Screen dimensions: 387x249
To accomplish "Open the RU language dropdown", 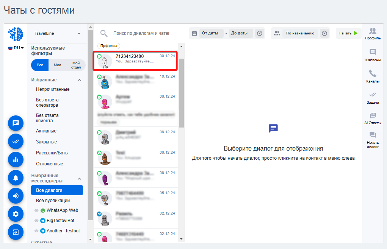I will coord(16,48).
